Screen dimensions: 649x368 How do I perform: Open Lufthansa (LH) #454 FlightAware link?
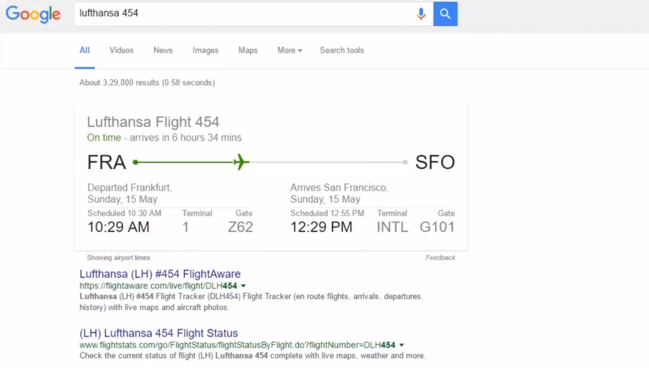coord(160,274)
